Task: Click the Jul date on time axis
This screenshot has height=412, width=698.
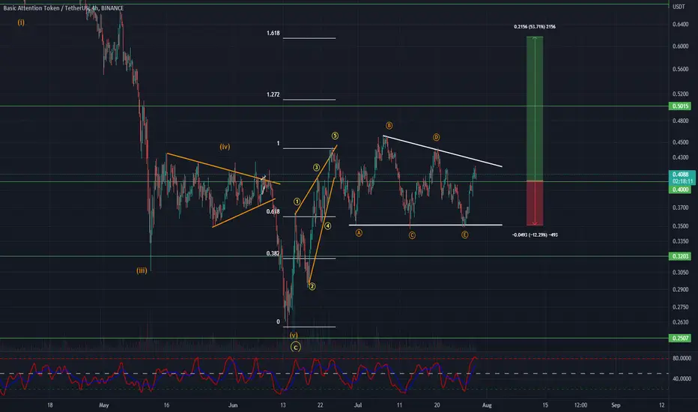Action: (357, 405)
